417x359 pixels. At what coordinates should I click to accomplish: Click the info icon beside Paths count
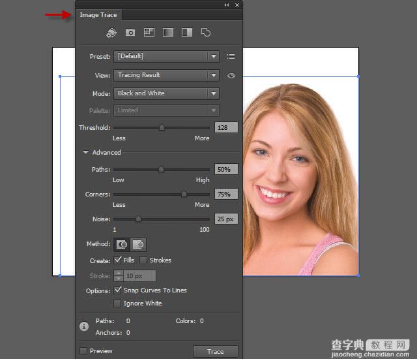pos(84,326)
